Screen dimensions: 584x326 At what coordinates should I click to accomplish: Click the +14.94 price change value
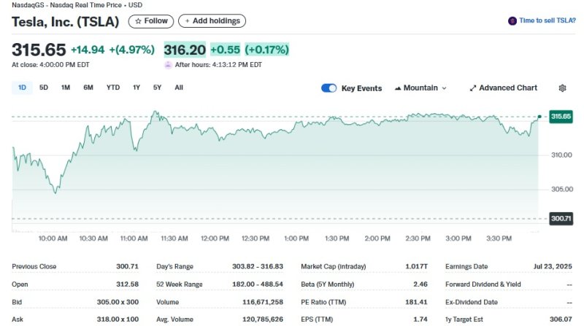tap(88, 50)
